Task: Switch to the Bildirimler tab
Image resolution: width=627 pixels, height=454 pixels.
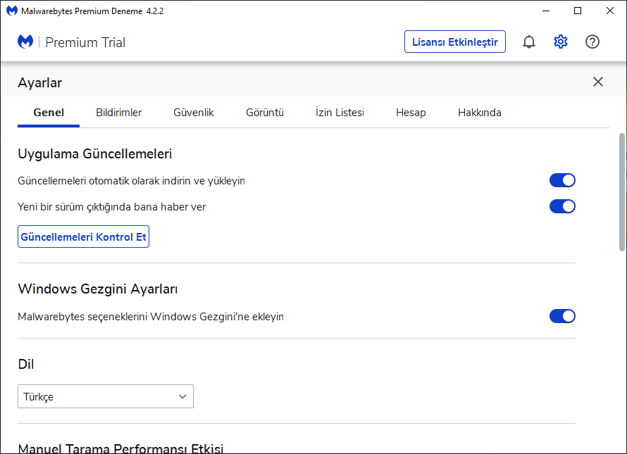Action: (x=119, y=113)
